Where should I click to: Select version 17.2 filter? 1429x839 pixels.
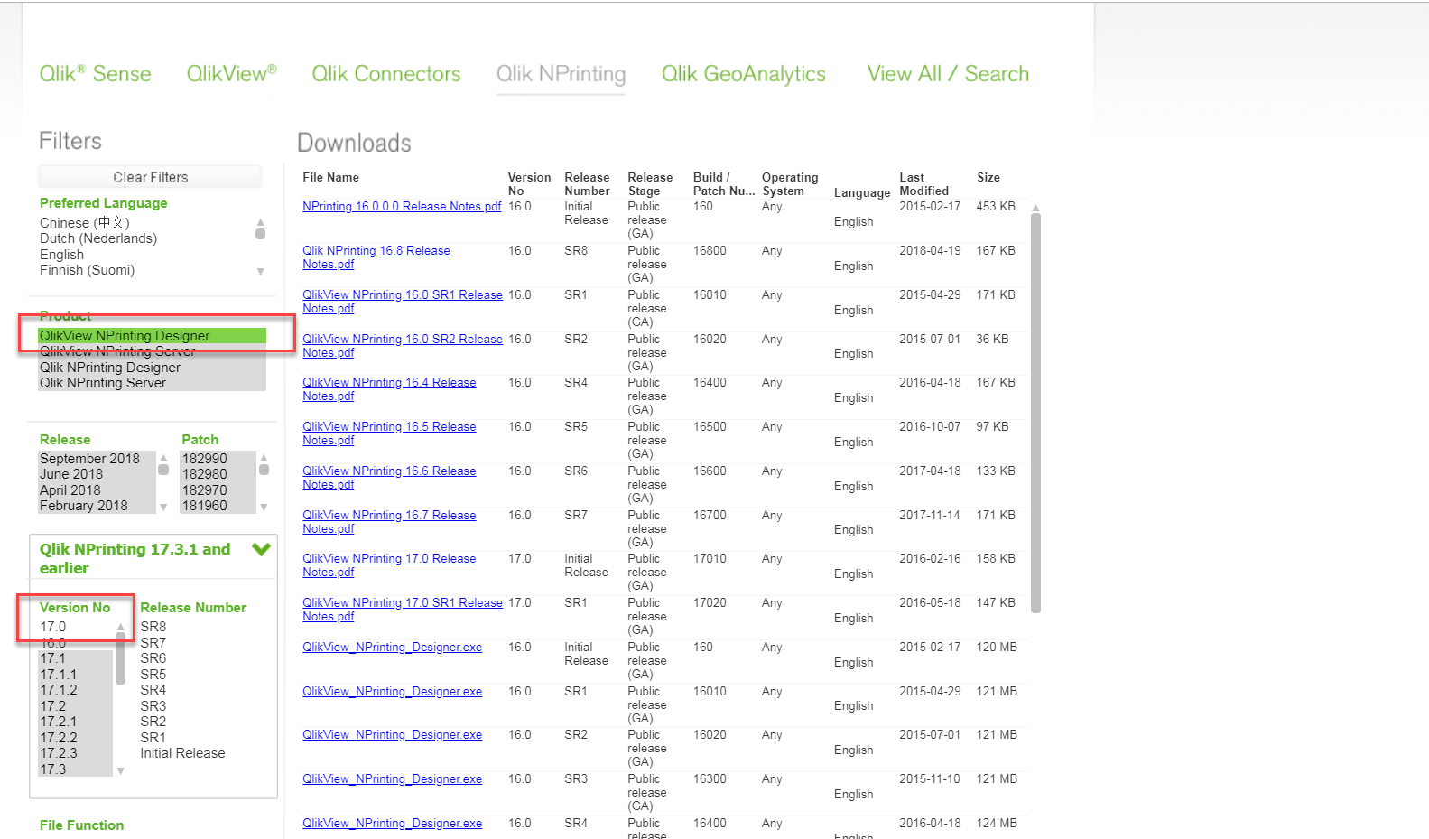(75, 706)
